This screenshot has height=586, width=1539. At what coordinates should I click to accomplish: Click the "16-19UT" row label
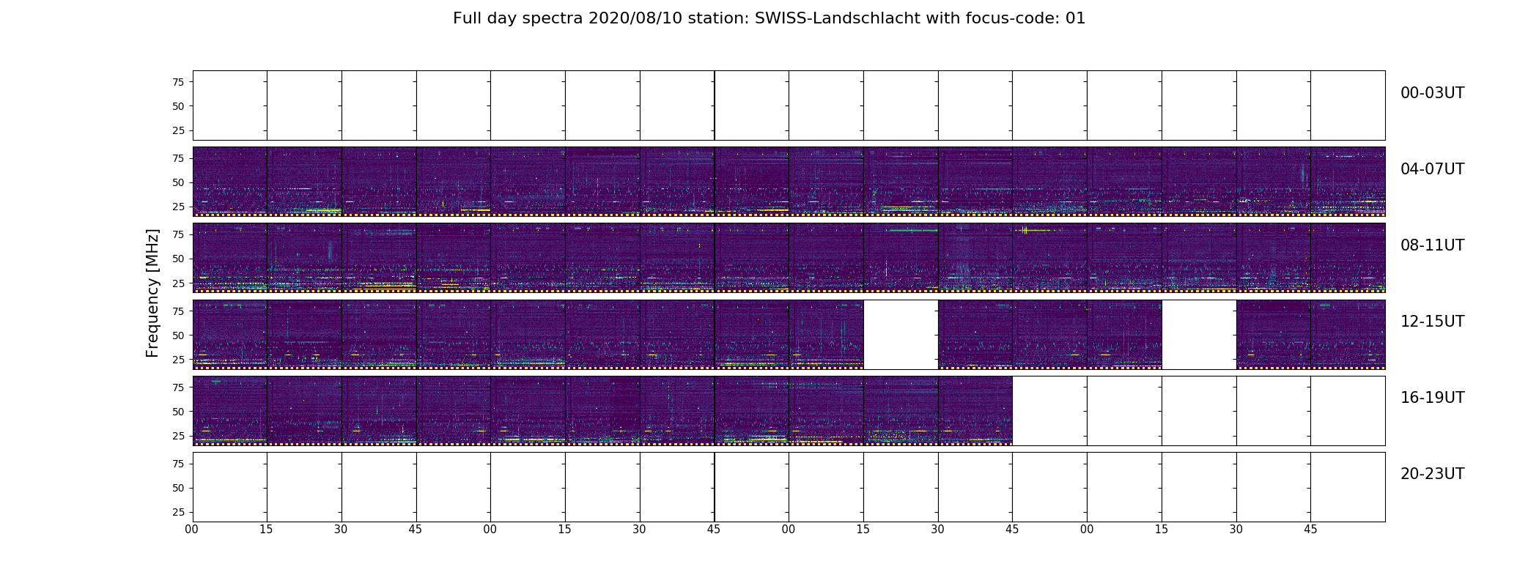point(1432,398)
